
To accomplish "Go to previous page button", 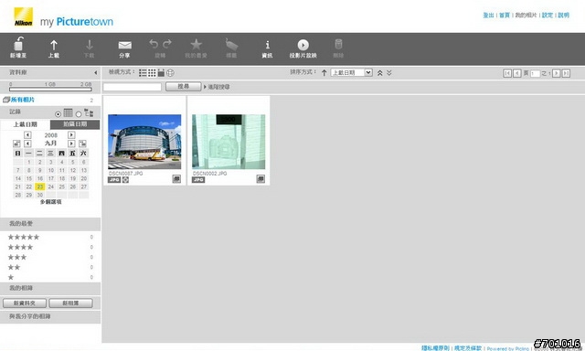I will (517, 73).
